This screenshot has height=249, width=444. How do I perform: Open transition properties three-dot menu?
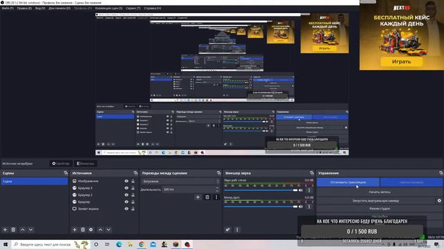[216, 197]
